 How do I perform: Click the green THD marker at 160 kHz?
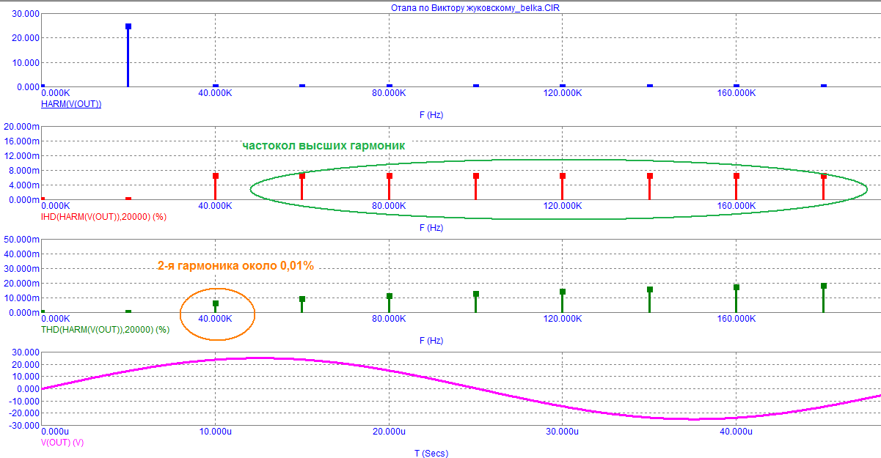coord(736,287)
